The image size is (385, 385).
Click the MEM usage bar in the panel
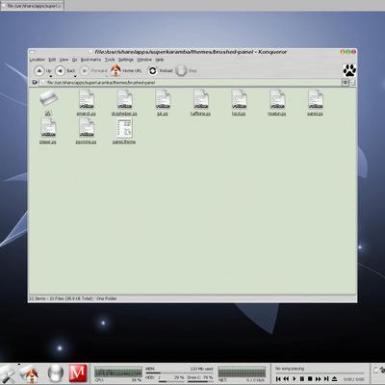tap(179, 372)
